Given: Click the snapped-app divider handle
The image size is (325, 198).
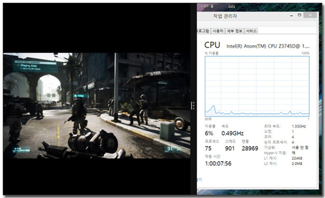Looking at the screenshot, I should click(x=193, y=106).
